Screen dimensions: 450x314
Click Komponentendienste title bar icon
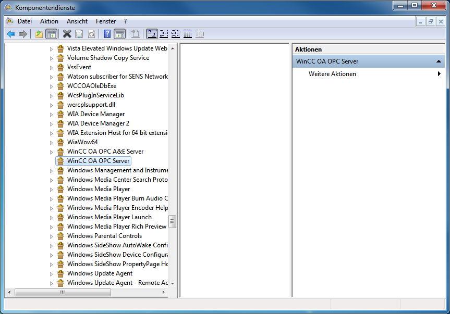click(8, 8)
